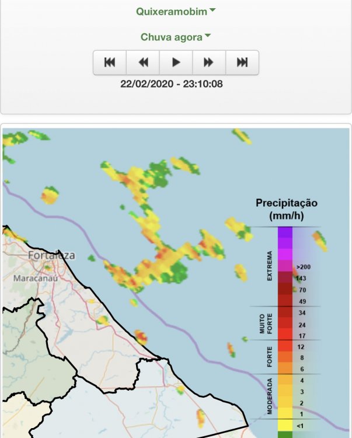Step ahead with the fast-forward button

[x=208, y=62]
